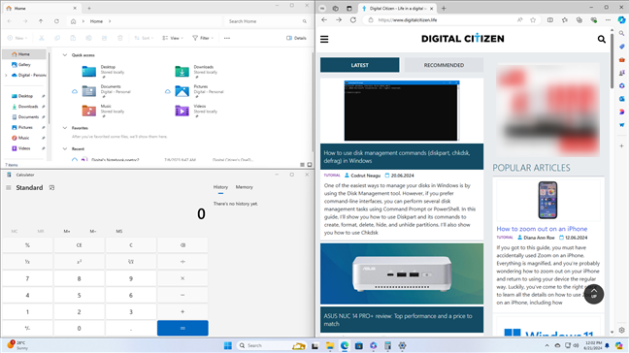This screenshot has width=629, height=353.
Task: Click the plus/minus sign key in Calculator
Action: point(27,328)
